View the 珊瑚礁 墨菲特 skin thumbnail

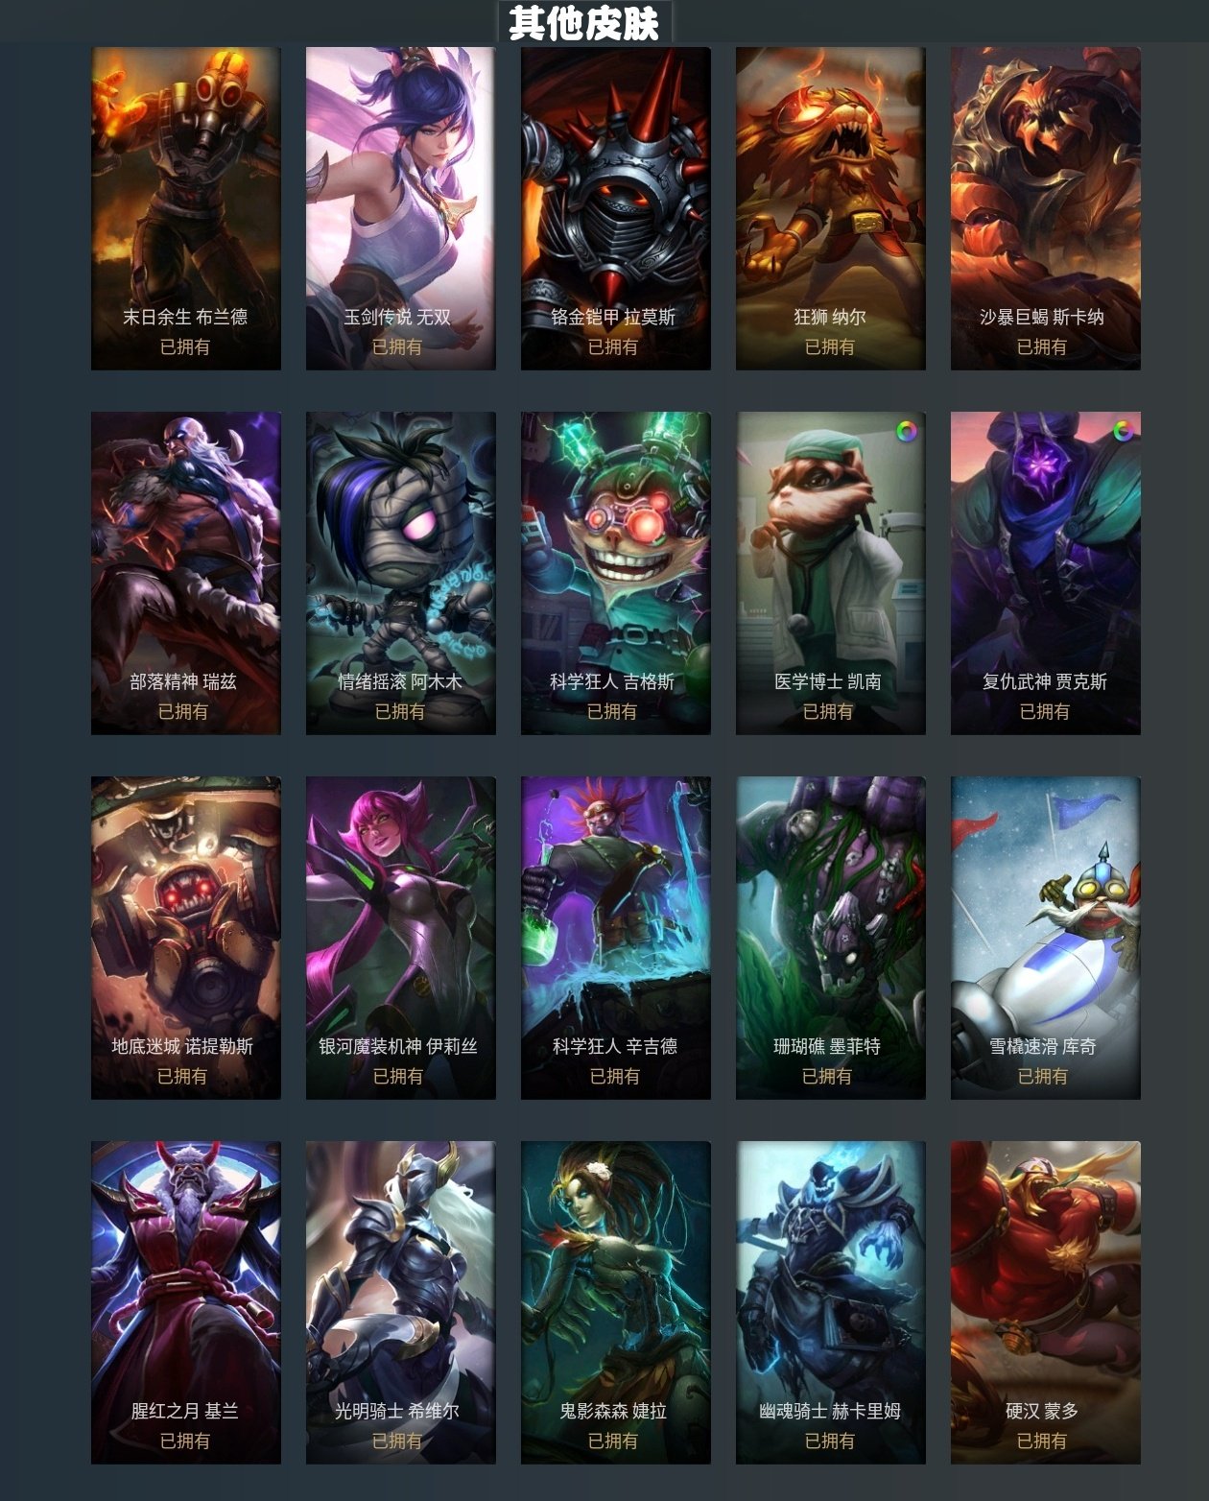831,938
